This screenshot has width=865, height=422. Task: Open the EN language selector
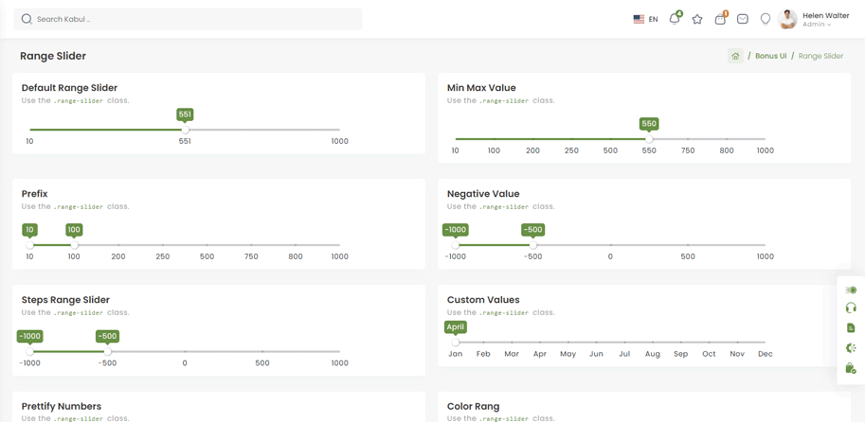pos(645,19)
